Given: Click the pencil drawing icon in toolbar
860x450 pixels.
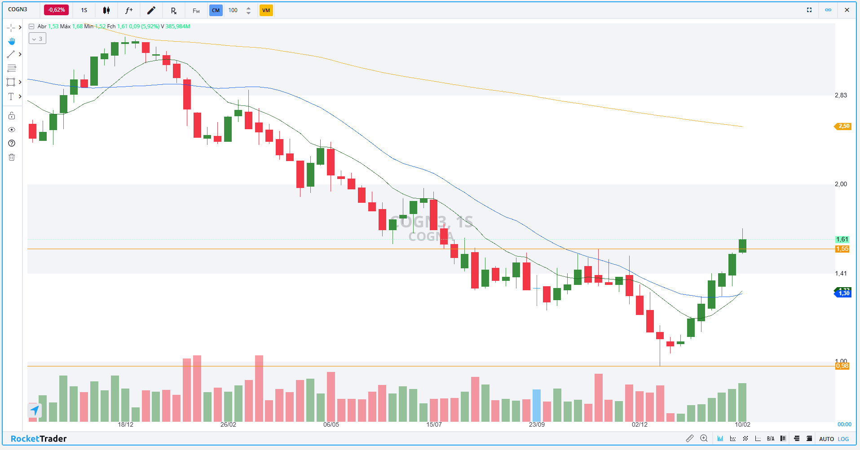Looking at the screenshot, I should click(x=151, y=10).
